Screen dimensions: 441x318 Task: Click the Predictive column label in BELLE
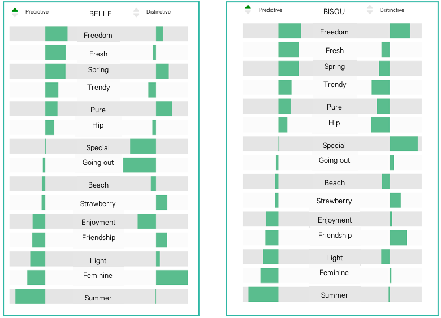point(37,12)
